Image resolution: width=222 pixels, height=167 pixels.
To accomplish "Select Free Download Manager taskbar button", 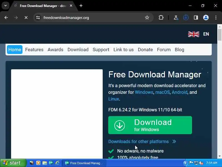I will pyautogui.click(x=84, y=163).
